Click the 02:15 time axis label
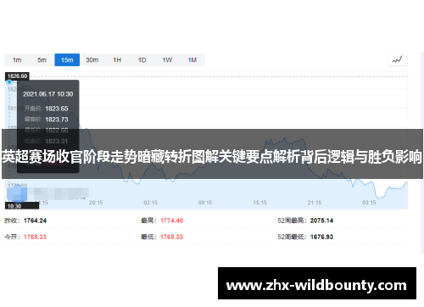Viewport: 424px width, 307px height. (x=150, y=203)
